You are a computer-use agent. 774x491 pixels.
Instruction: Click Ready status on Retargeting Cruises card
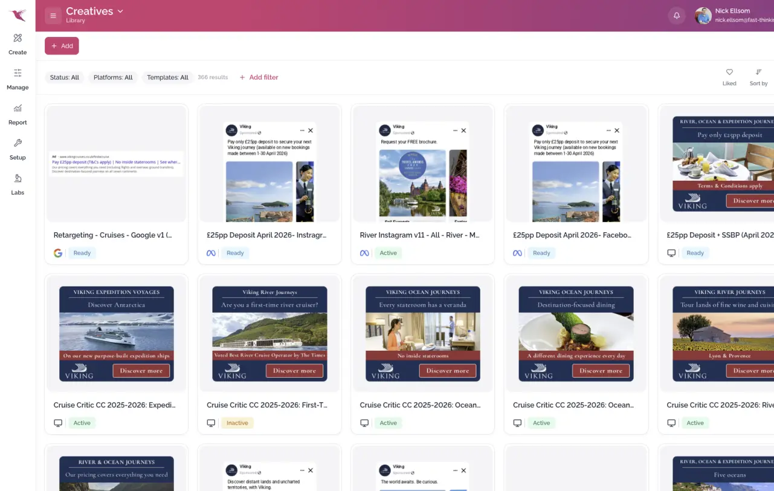tap(82, 253)
